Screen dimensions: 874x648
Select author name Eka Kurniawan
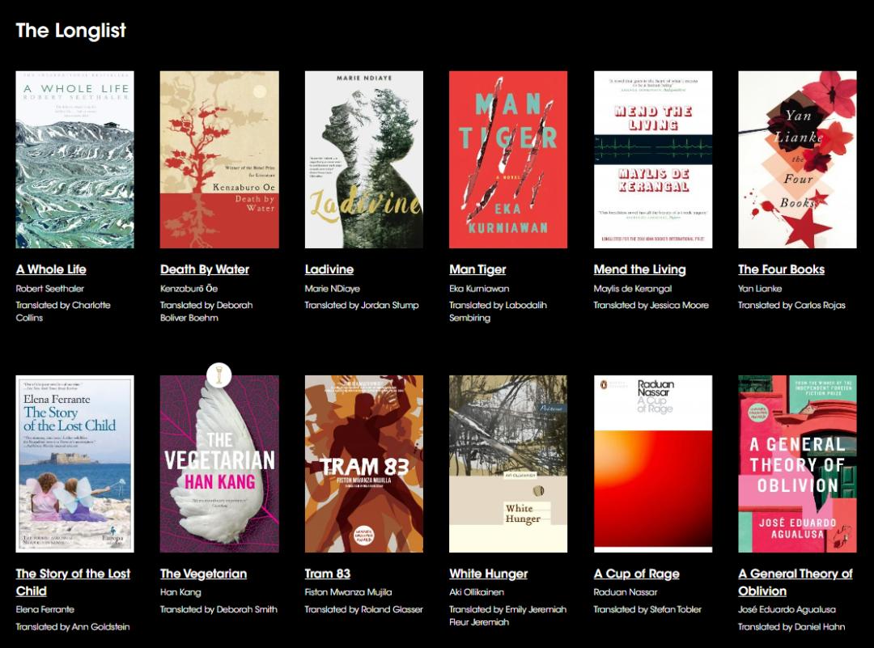(x=479, y=289)
